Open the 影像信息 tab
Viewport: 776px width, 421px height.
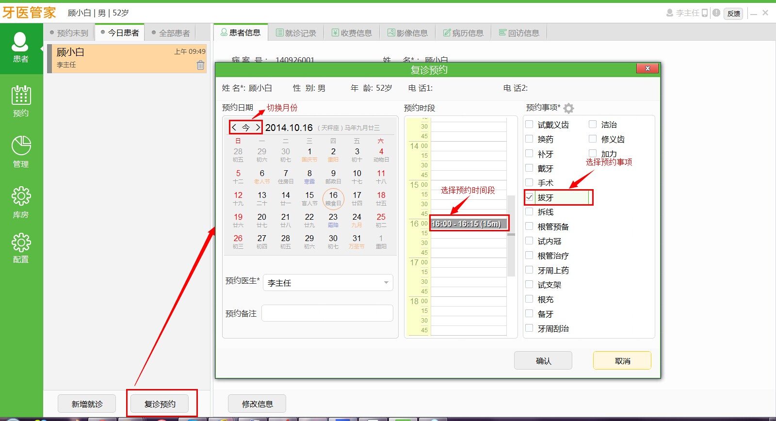click(x=407, y=33)
